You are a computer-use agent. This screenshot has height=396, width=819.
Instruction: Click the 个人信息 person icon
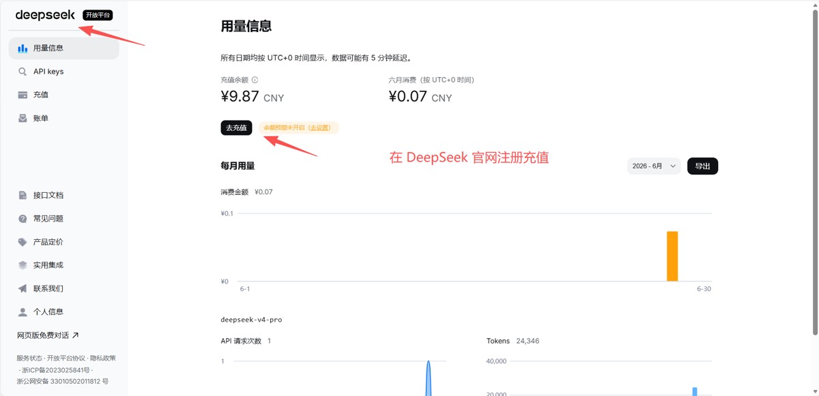tap(23, 311)
